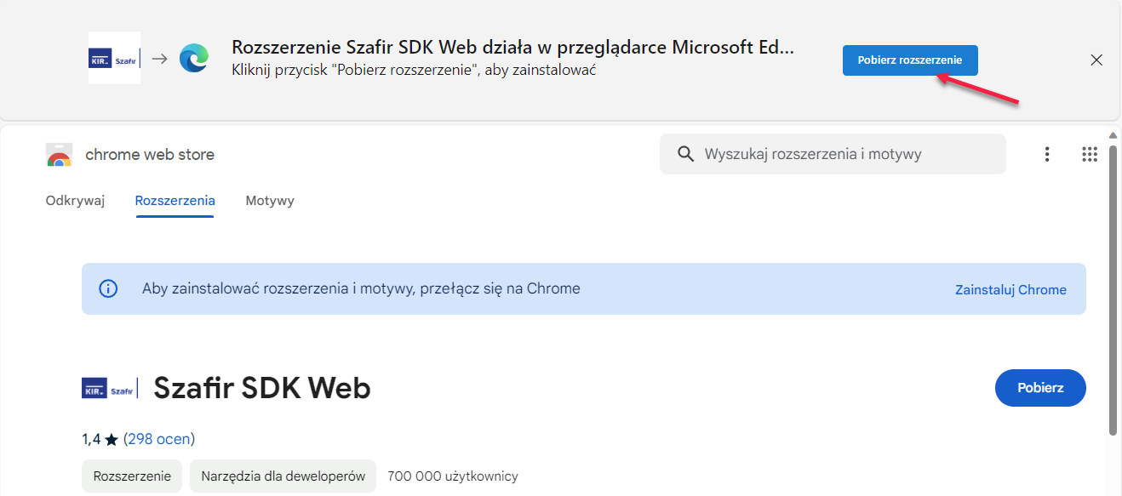This screenshot has width=1122, height=496.
Task: Open the Motywy tab
Action: (x=270, y=201)
